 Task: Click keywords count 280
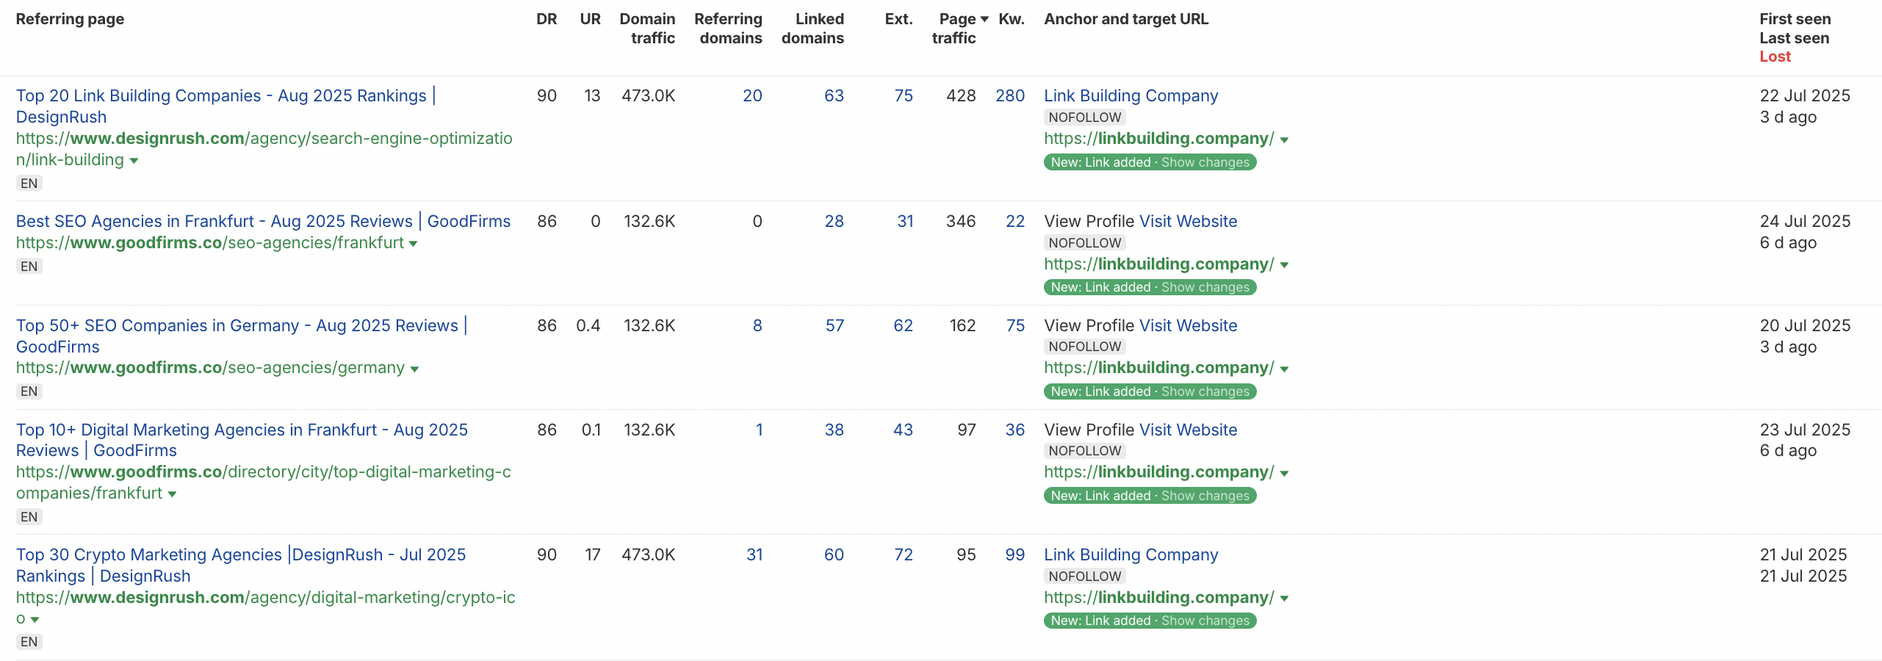1010,96
